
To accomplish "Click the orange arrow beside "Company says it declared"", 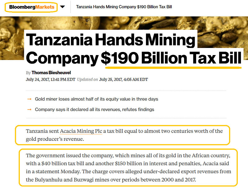I will point(29,109).
